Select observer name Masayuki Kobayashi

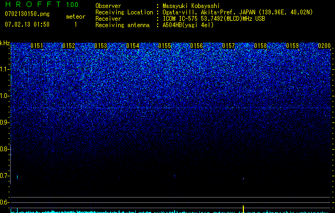point(191,6)
